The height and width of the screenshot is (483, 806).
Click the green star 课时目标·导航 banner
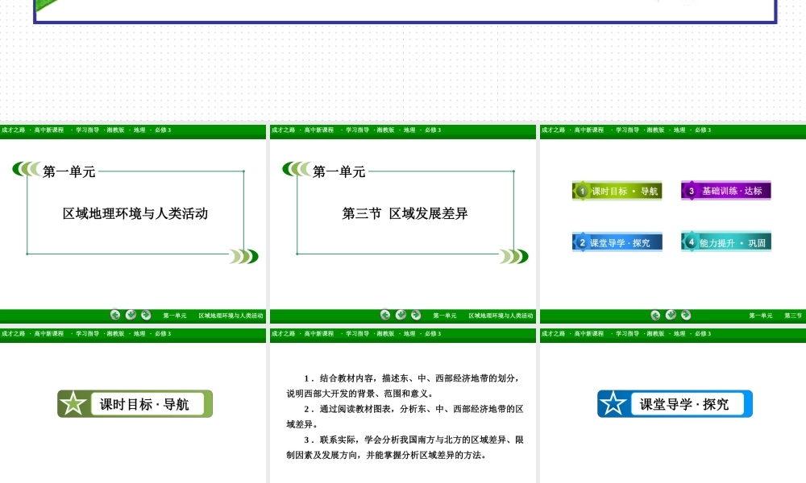point(135,404)
